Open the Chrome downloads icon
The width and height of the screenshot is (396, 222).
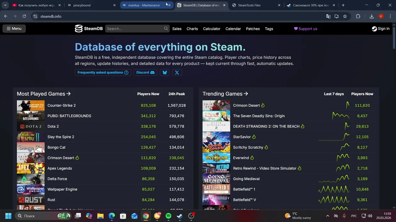[372, 16]
